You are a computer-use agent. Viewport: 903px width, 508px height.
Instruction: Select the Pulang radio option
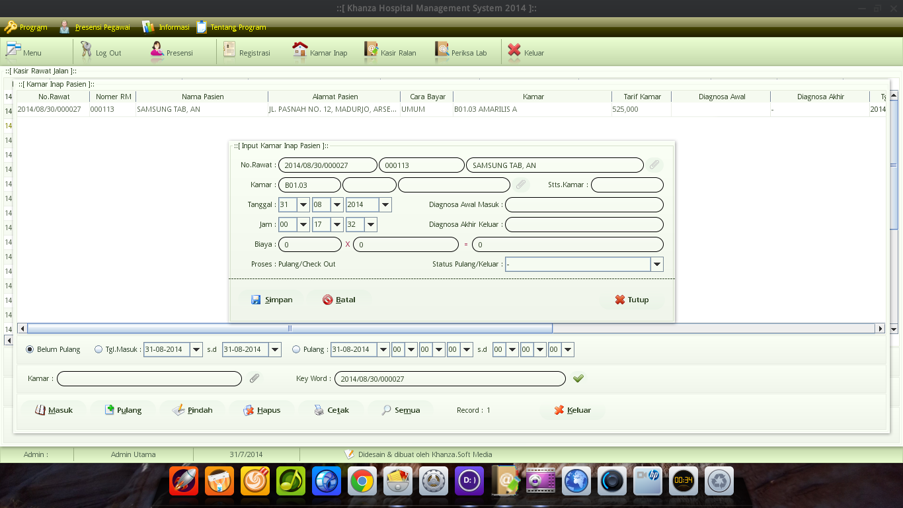tap(296, 349)
